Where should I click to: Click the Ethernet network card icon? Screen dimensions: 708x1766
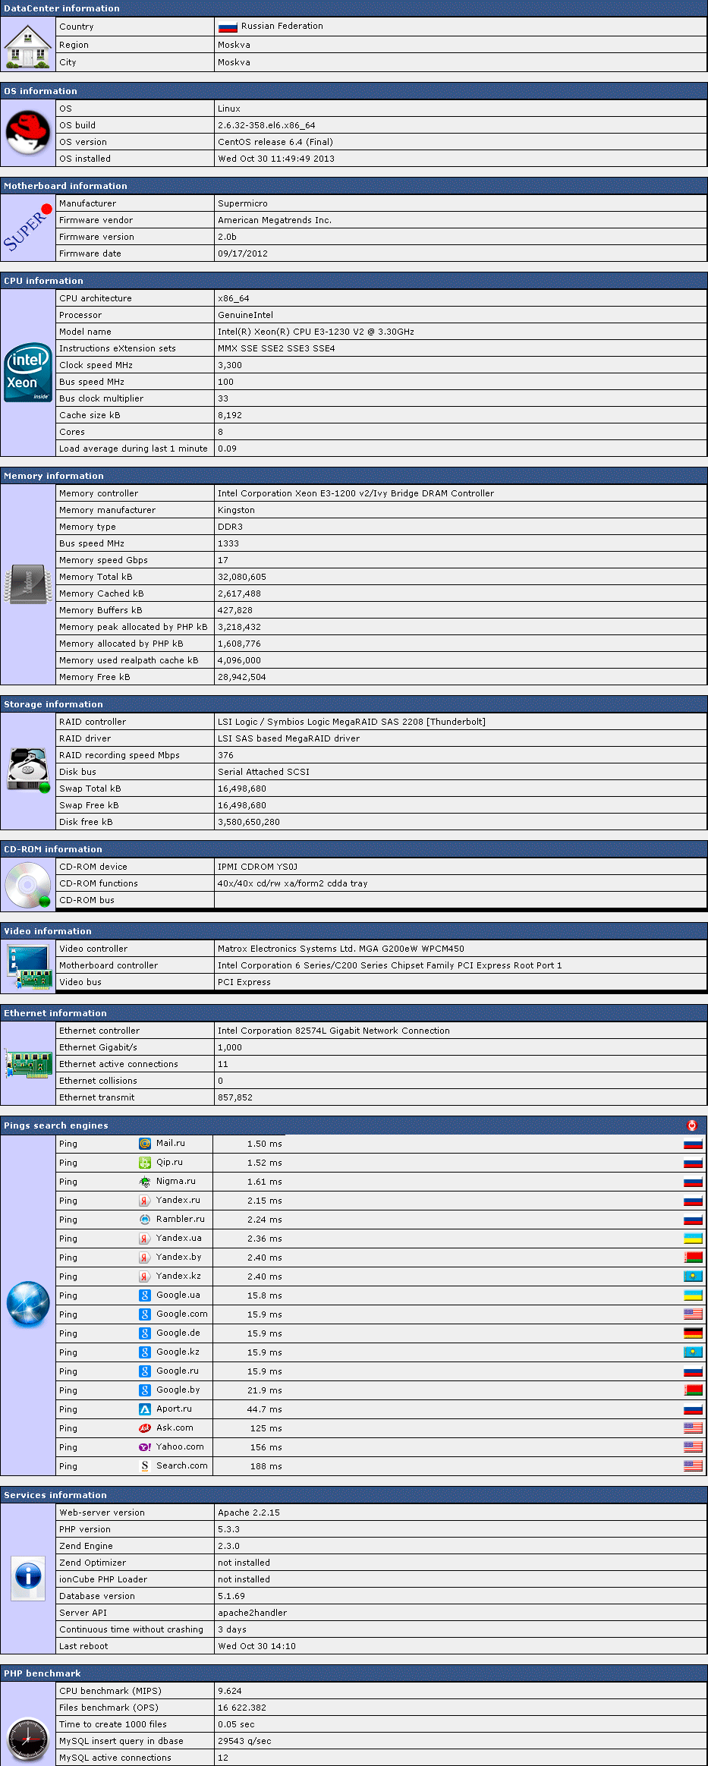(x=28, y=1064)
